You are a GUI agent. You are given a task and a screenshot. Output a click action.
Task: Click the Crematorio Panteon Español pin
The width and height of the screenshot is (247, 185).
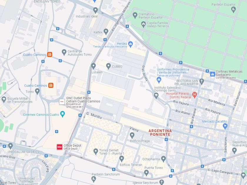tap(135, 15)
